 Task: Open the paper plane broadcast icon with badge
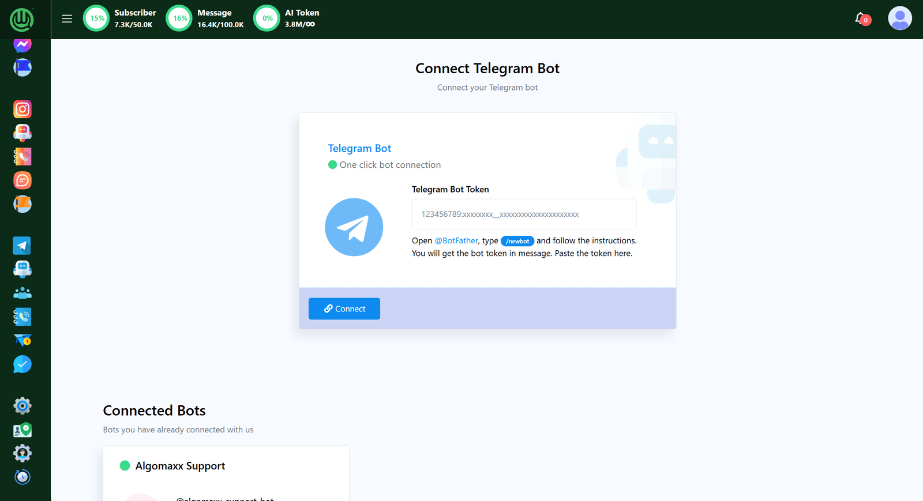(x=22, y=340)
